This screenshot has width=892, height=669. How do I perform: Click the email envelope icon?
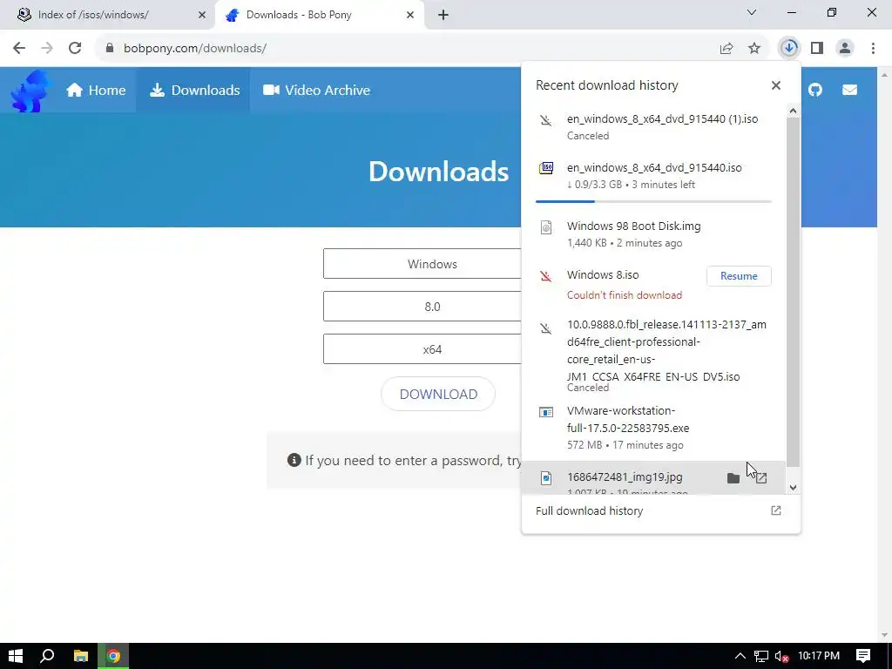(849, 90)
